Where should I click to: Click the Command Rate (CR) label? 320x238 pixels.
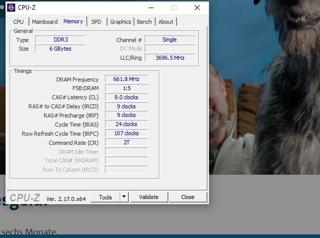coord(74,143)
